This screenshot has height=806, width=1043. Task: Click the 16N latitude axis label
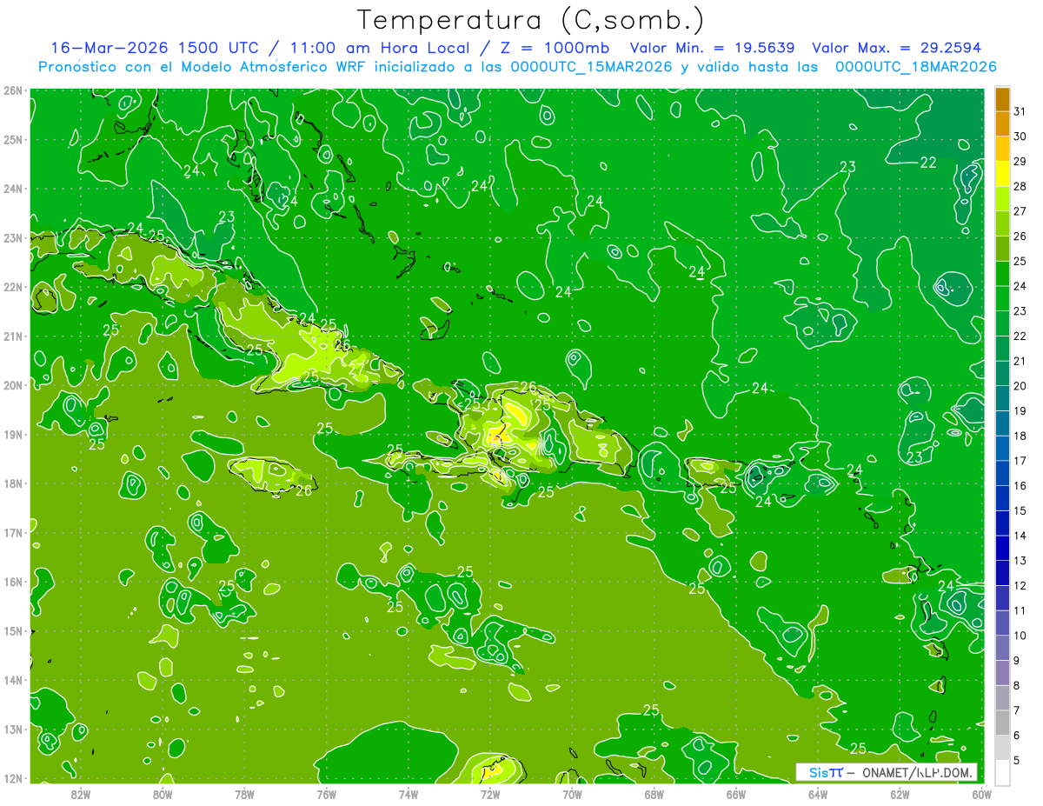click(x=13, y=582)
